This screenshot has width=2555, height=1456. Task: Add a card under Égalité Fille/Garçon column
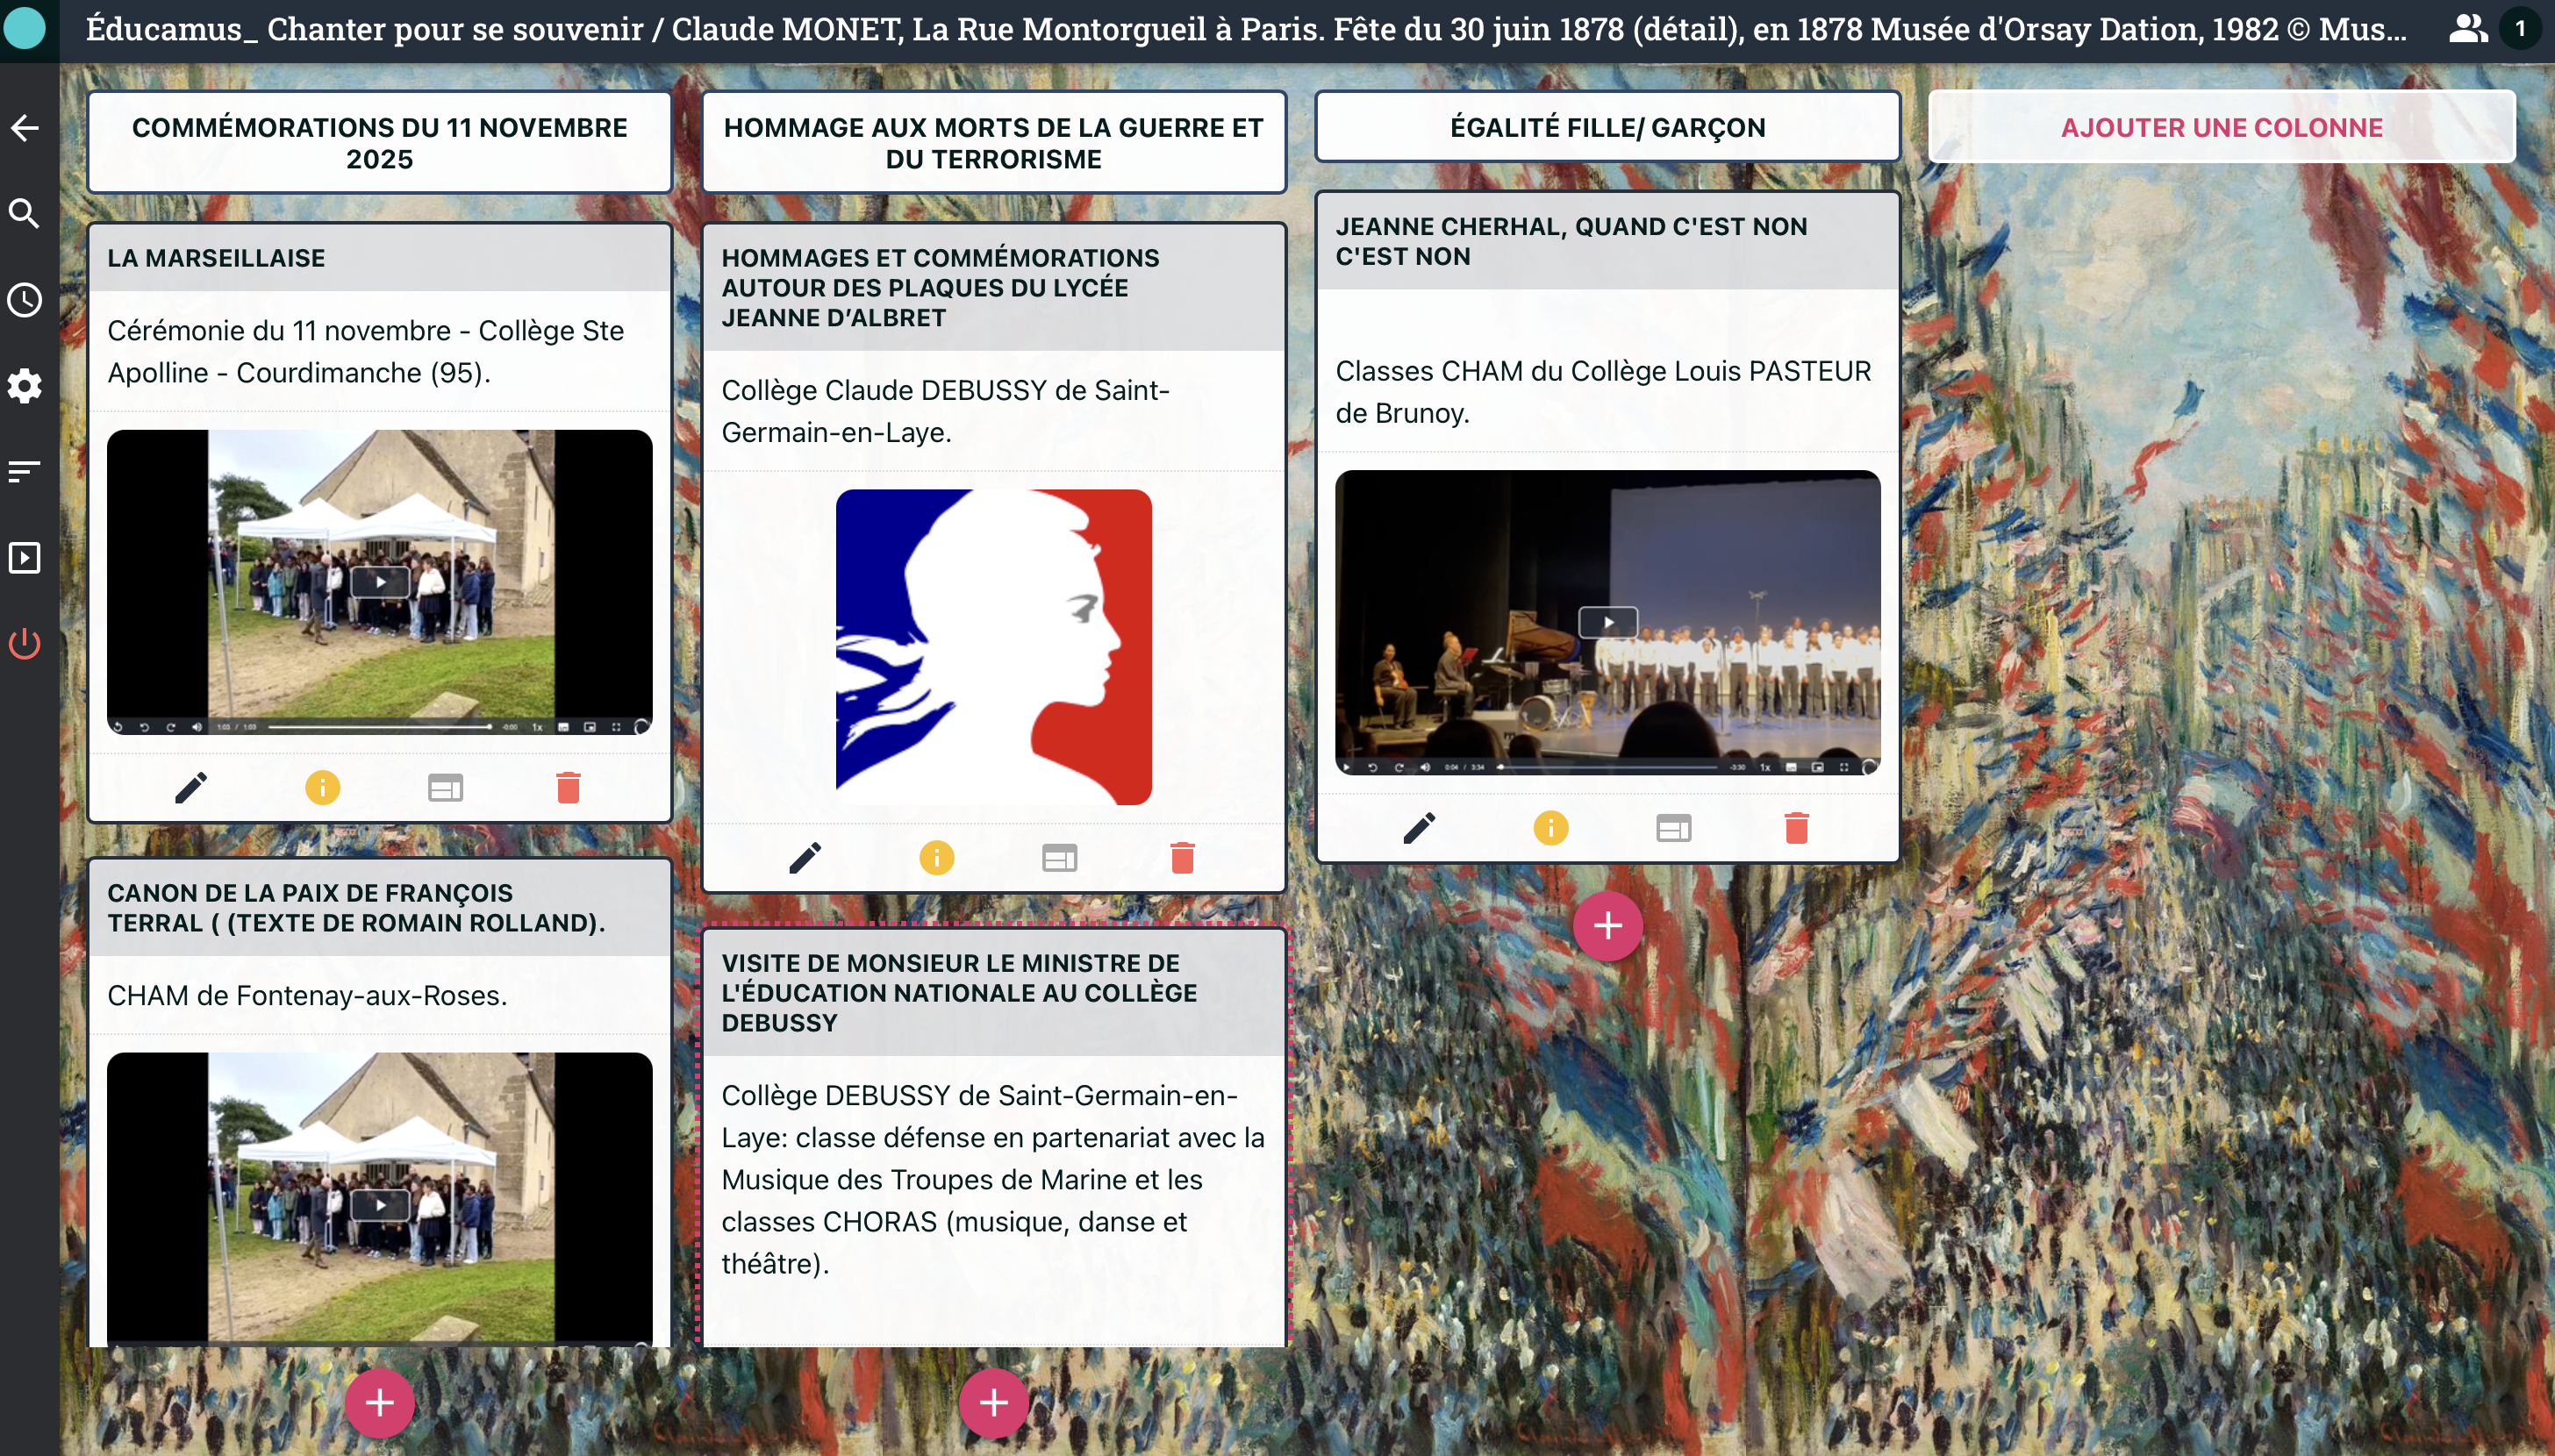[x=1607, y=926]
